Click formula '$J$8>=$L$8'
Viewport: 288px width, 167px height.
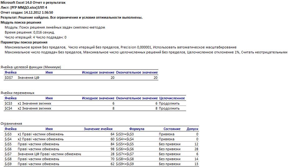pyautogui.click(x=125, y=159)
